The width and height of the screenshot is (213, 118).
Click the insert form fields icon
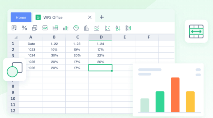pyautogui.click(x=128, y=28)
